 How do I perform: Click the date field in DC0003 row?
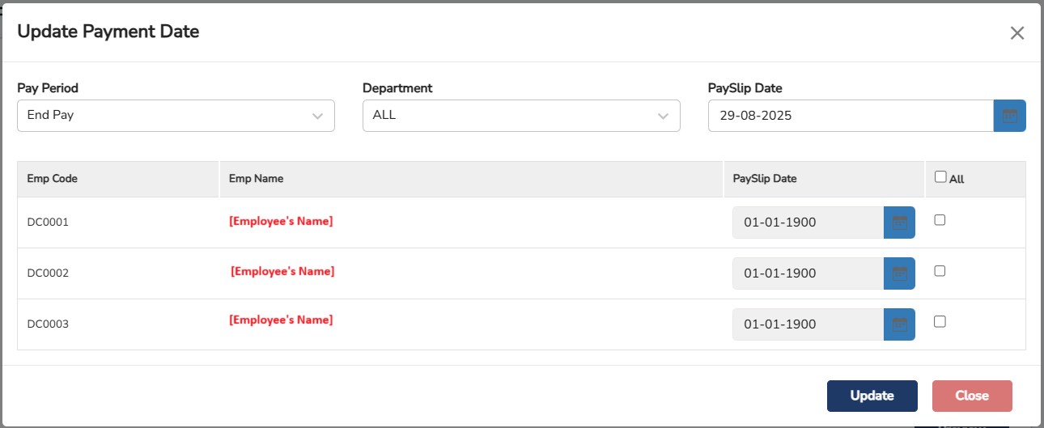click(808, 324)
